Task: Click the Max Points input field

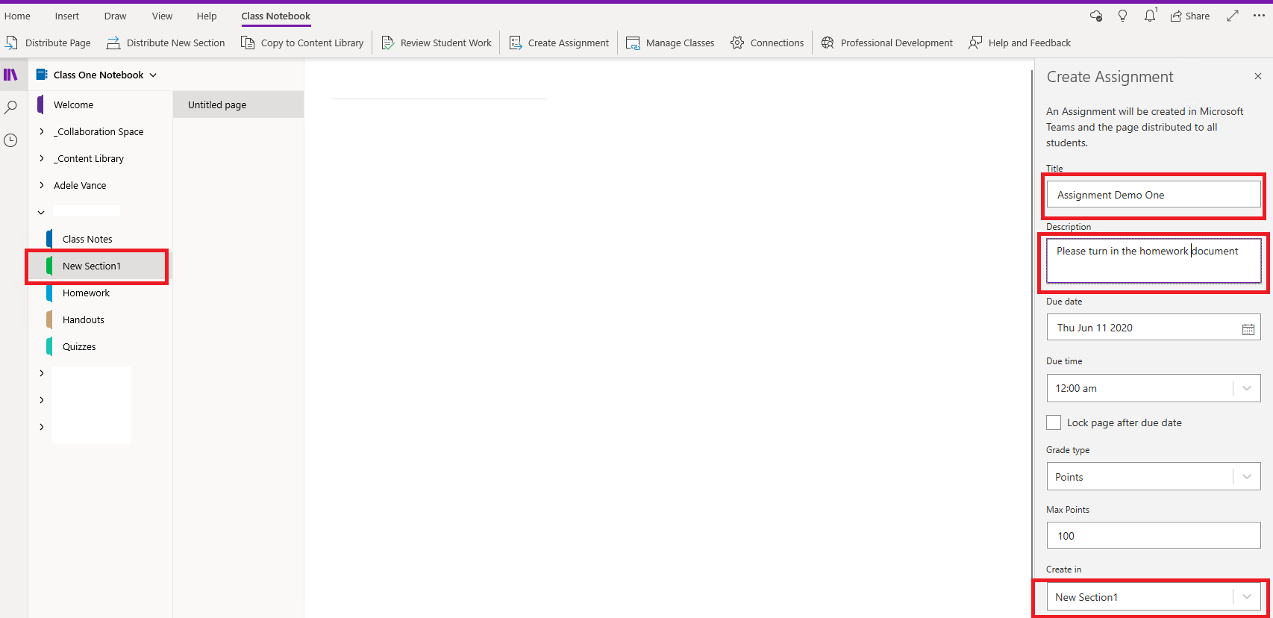Action: coord(1154,536)
